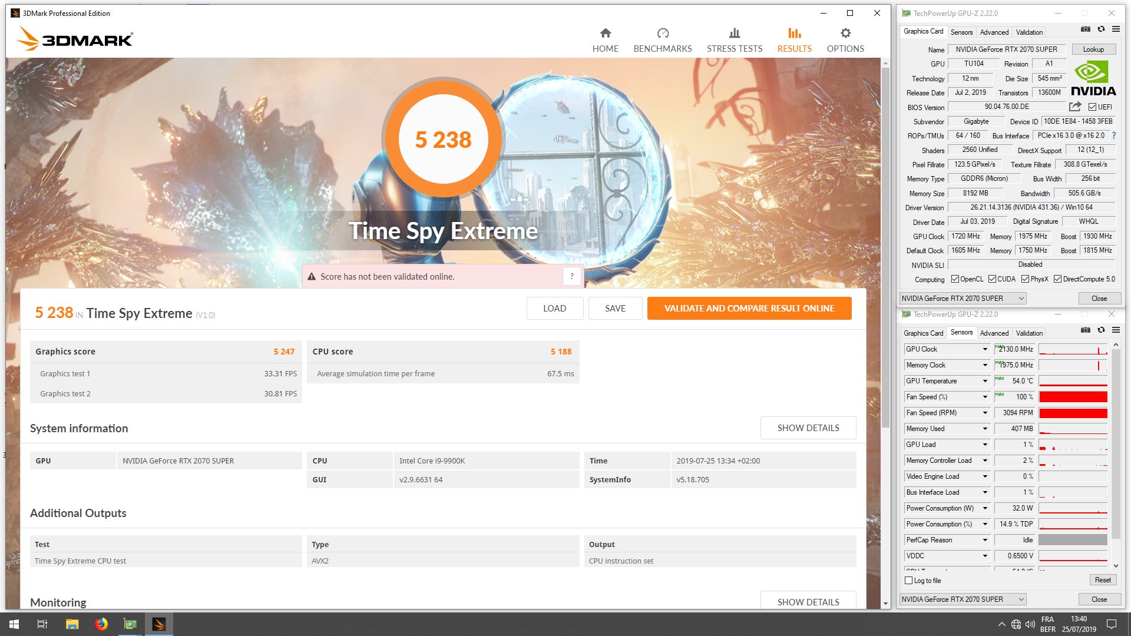This screenshot has width=1131, height=636.
Task: Click camera icon in GPU-Z Sensors window
Action: 1086,330
